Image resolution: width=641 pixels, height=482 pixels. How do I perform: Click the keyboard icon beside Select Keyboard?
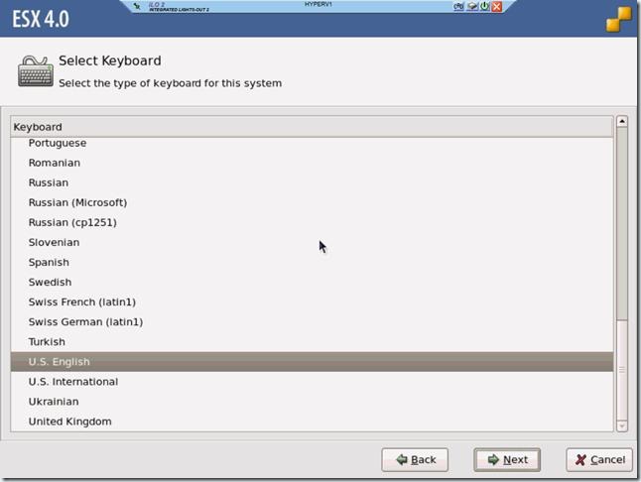pos(35,71)
